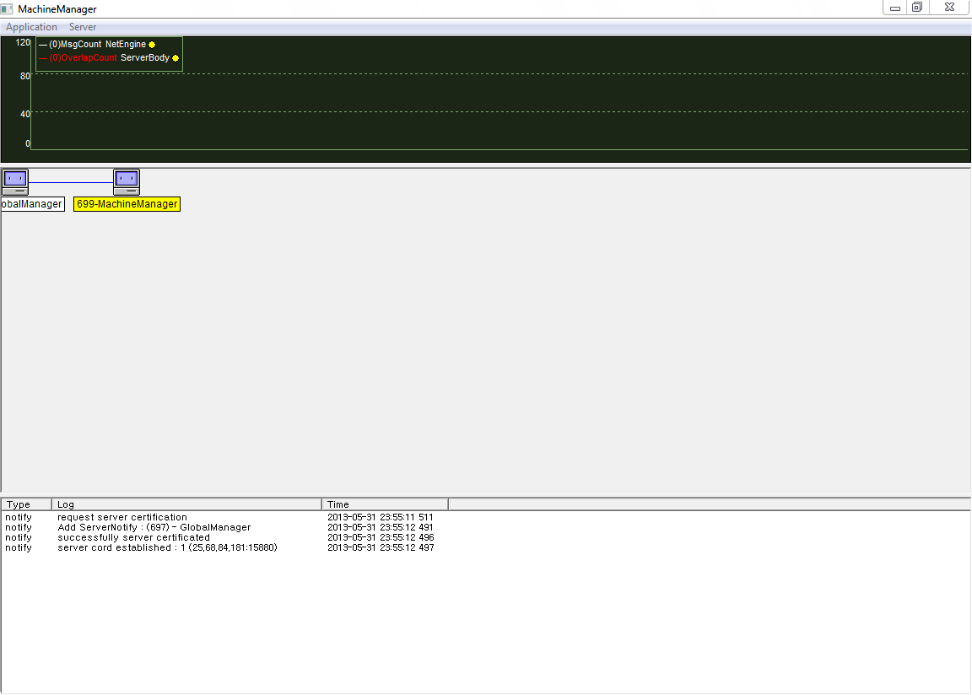Select the red OverlapCount legend entry
Screen dimensions: 972x695
tap(83, 58)
